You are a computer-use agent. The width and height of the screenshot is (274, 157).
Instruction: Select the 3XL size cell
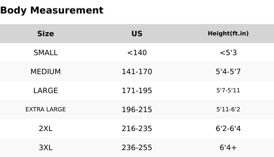46,148
